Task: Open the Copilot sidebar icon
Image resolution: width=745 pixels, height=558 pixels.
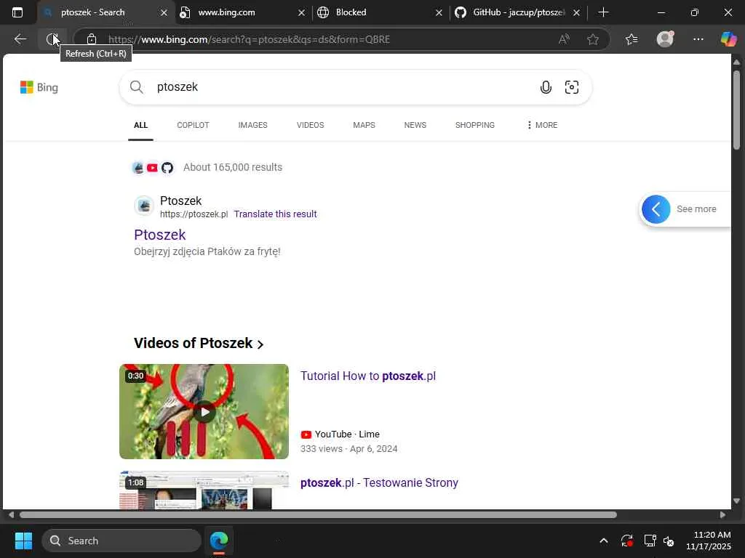Action: click(728, 39)
